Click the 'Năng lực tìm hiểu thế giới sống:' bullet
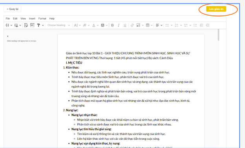Viewport: 245px width, 148px height. [91, 129]
